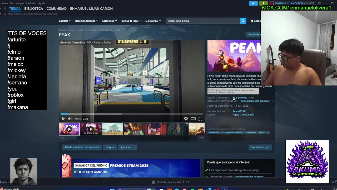Click 'Añadir a tu lista de deseados'

click(82, 147)
